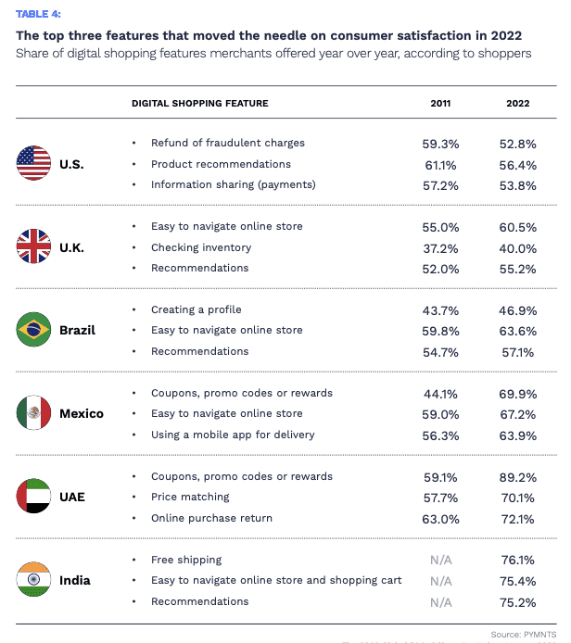Click the 'Online purchase return' feature text

[211, 518]
